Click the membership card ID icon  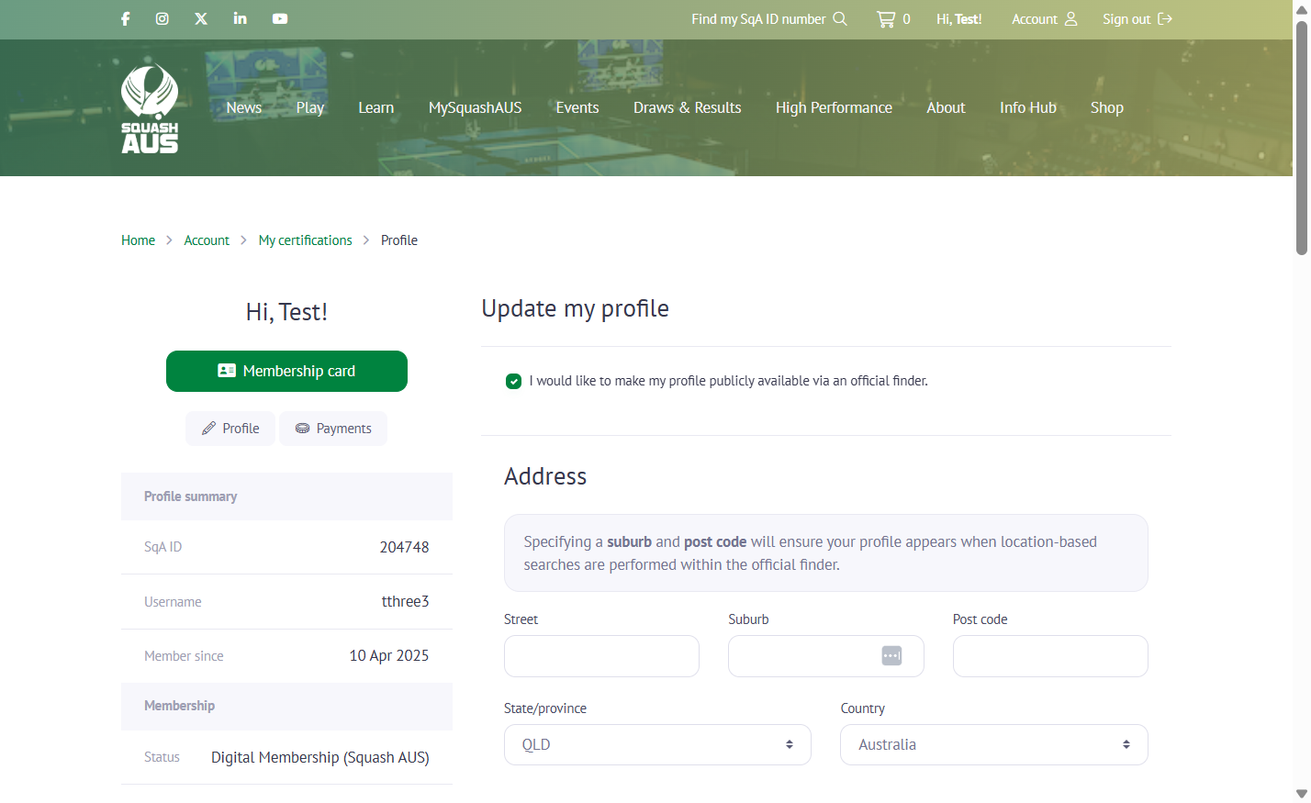(227, 371)
